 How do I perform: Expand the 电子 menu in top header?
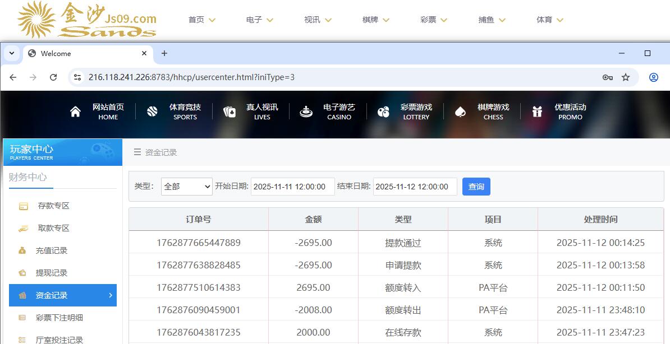259,20
